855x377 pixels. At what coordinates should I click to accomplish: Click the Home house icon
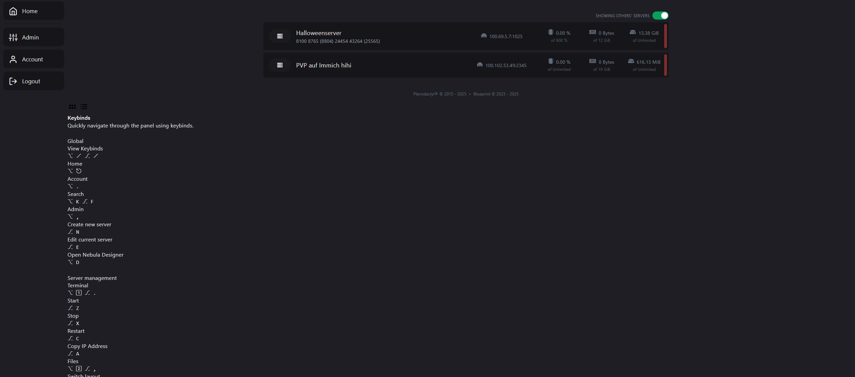click(13, 11)
